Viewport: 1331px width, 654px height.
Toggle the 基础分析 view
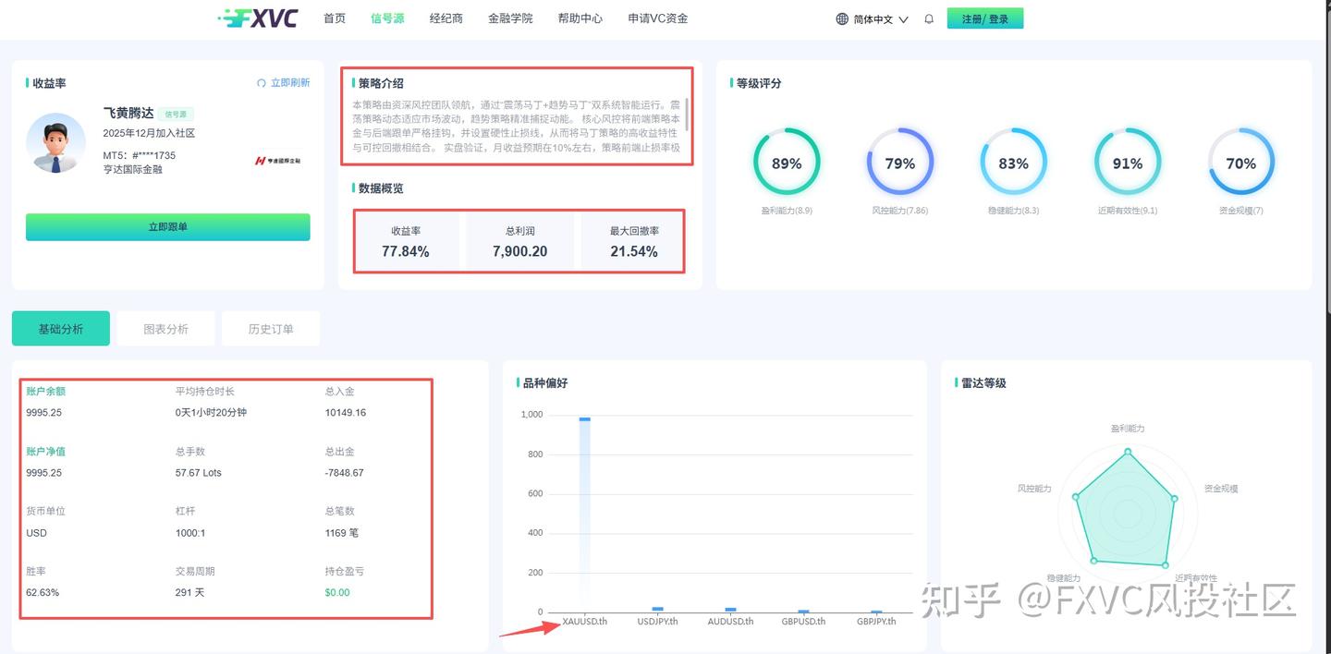[x=60, y=328]
